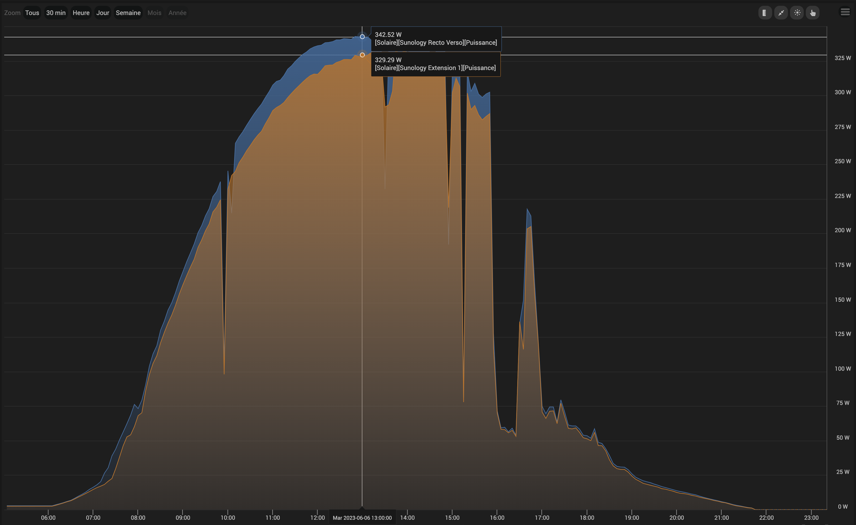Screen dimensions: 856x525
Task: Click the pointing hand icon
Action: click(x=813, y=13)
